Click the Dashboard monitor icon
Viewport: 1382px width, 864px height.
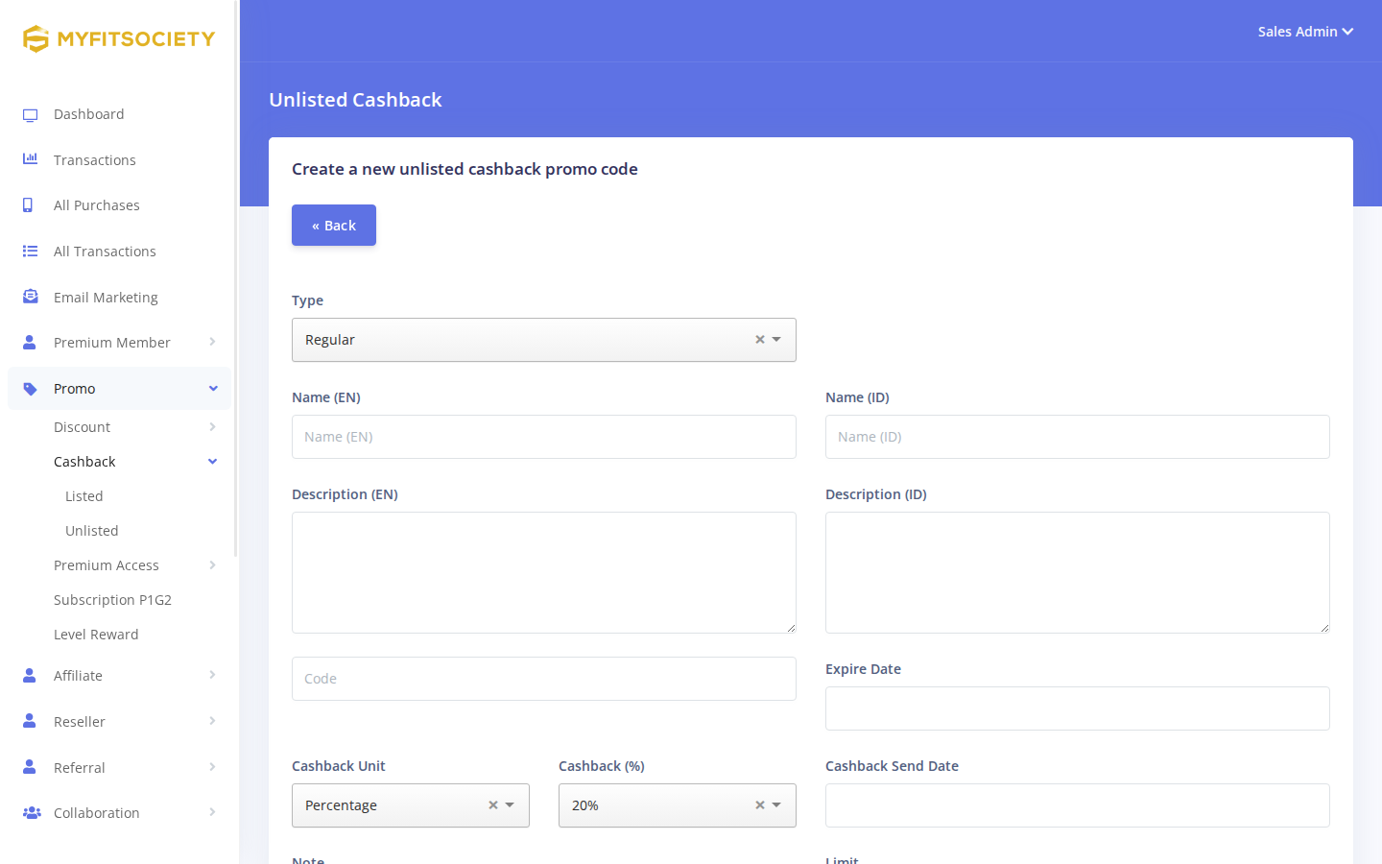(x=30, y=115)
